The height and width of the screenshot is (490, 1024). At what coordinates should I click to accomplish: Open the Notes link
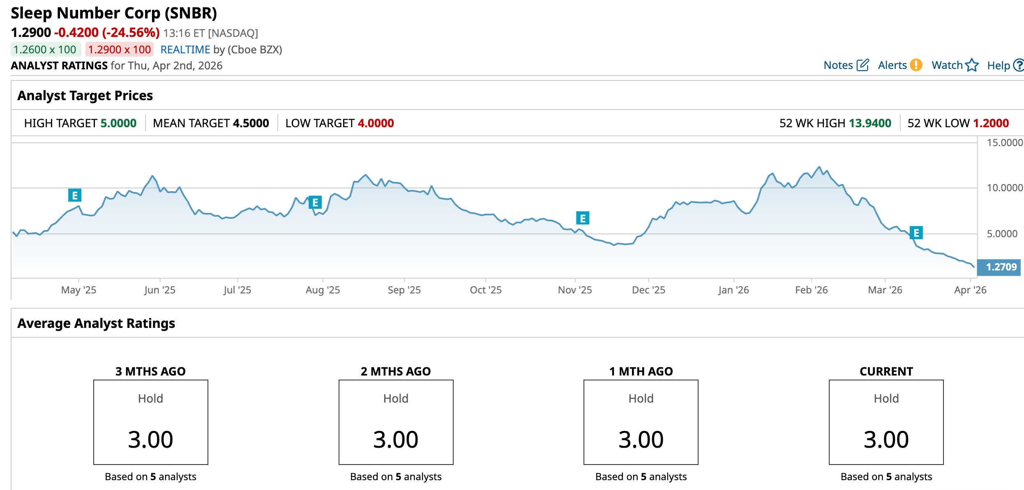click(838, 65)
